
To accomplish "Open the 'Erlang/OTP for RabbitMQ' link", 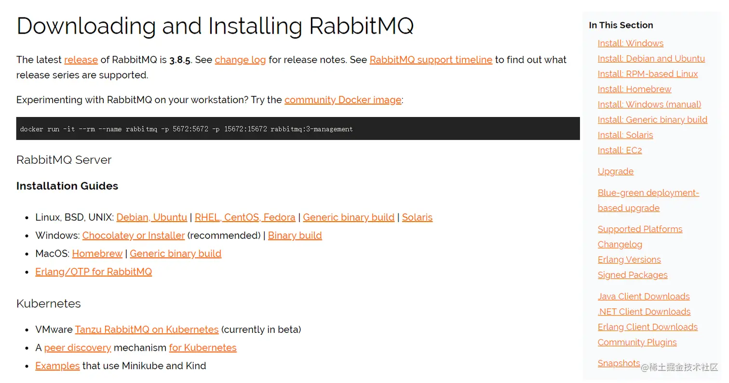I will click(x=94, y=272).
